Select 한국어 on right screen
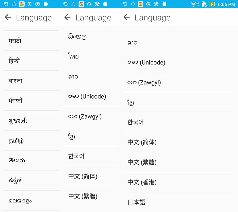The height and width of the screenshot is (212, 238). (178, 122)
